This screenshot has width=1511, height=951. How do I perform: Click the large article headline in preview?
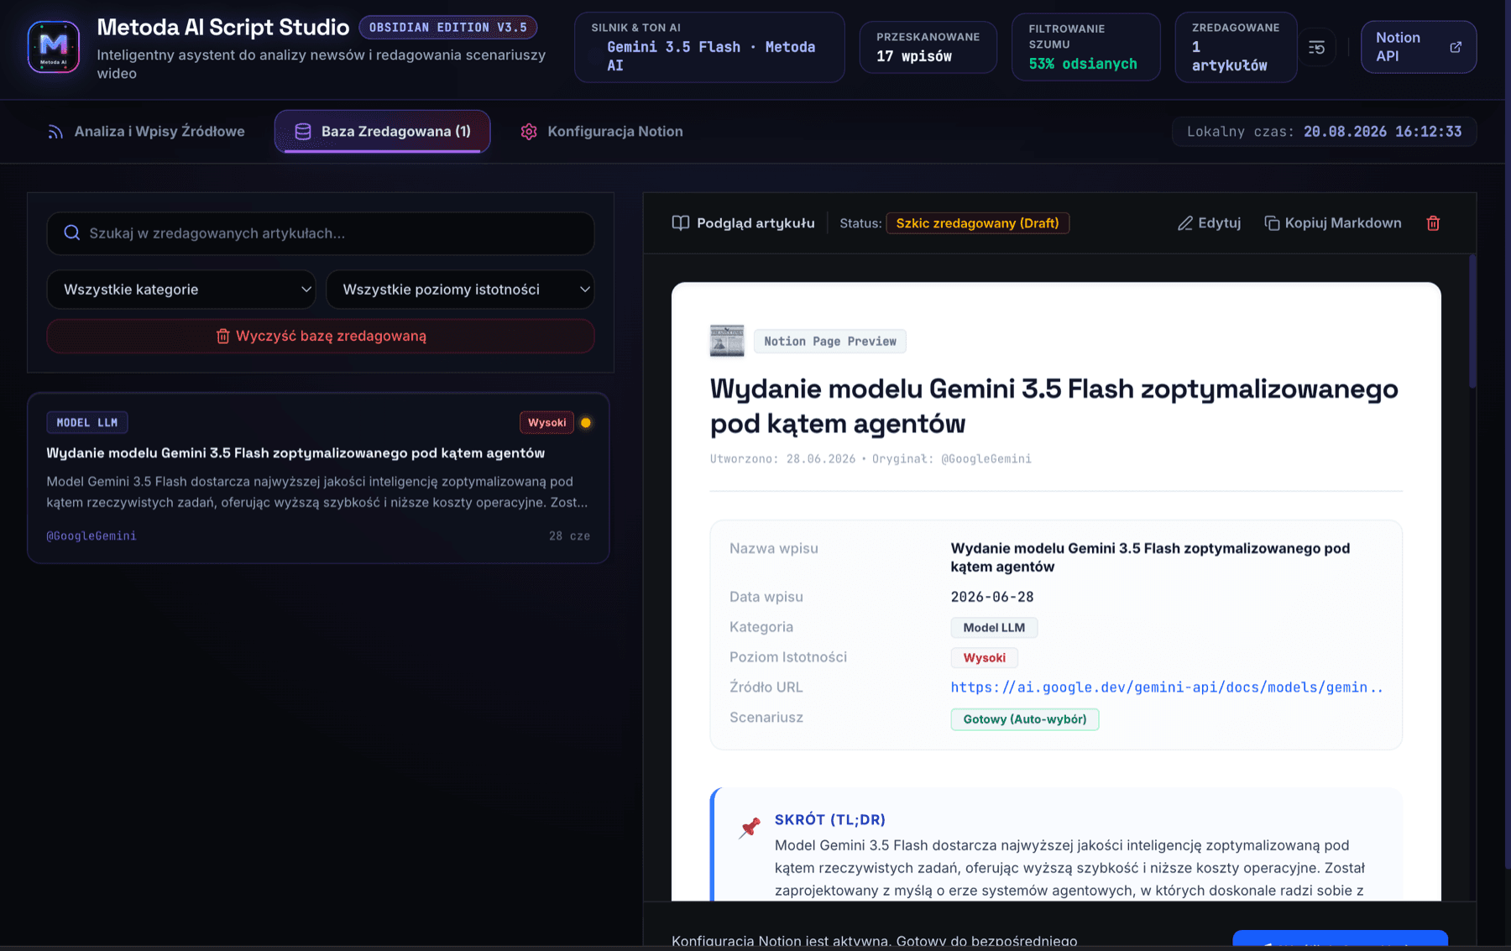1054,406
